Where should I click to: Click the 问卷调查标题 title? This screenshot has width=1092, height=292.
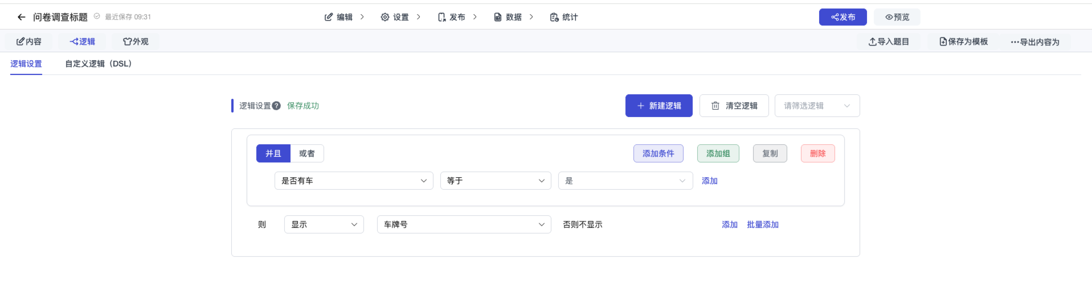coord(60,17)
